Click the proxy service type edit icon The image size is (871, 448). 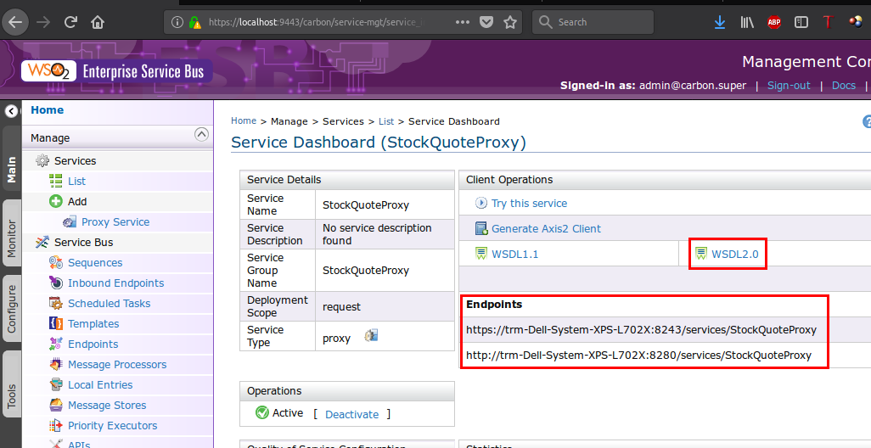pos(371,336)
